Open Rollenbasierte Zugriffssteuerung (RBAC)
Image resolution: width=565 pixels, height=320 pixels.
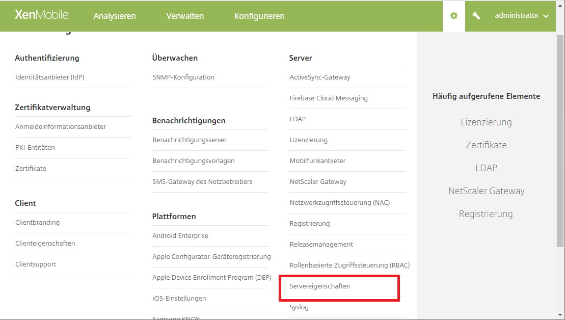(349, 265)
